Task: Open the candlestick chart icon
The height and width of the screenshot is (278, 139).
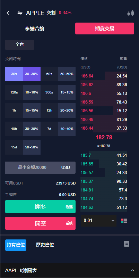Action: pyautogui.click(x=131, y=14)
